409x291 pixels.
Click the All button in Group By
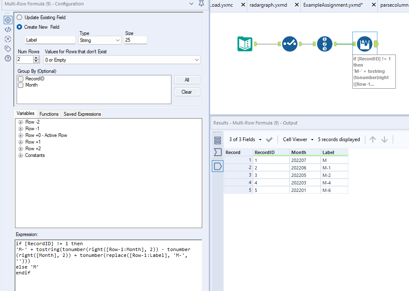(186, 80)
